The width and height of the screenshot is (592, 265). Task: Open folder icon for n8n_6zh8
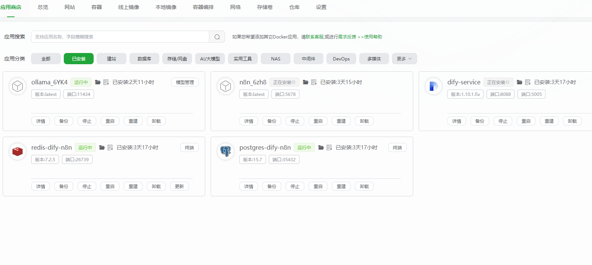[306, 82]
